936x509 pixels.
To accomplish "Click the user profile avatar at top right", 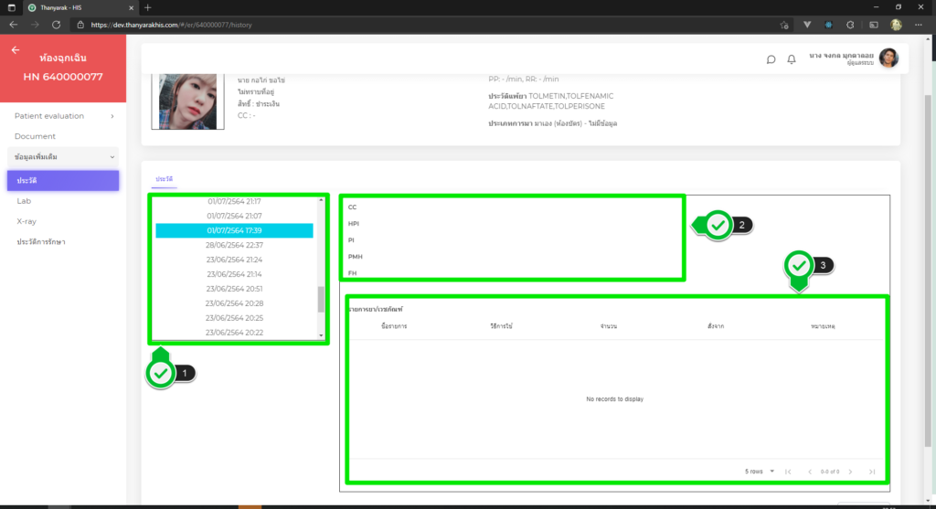I will point(888,58).
